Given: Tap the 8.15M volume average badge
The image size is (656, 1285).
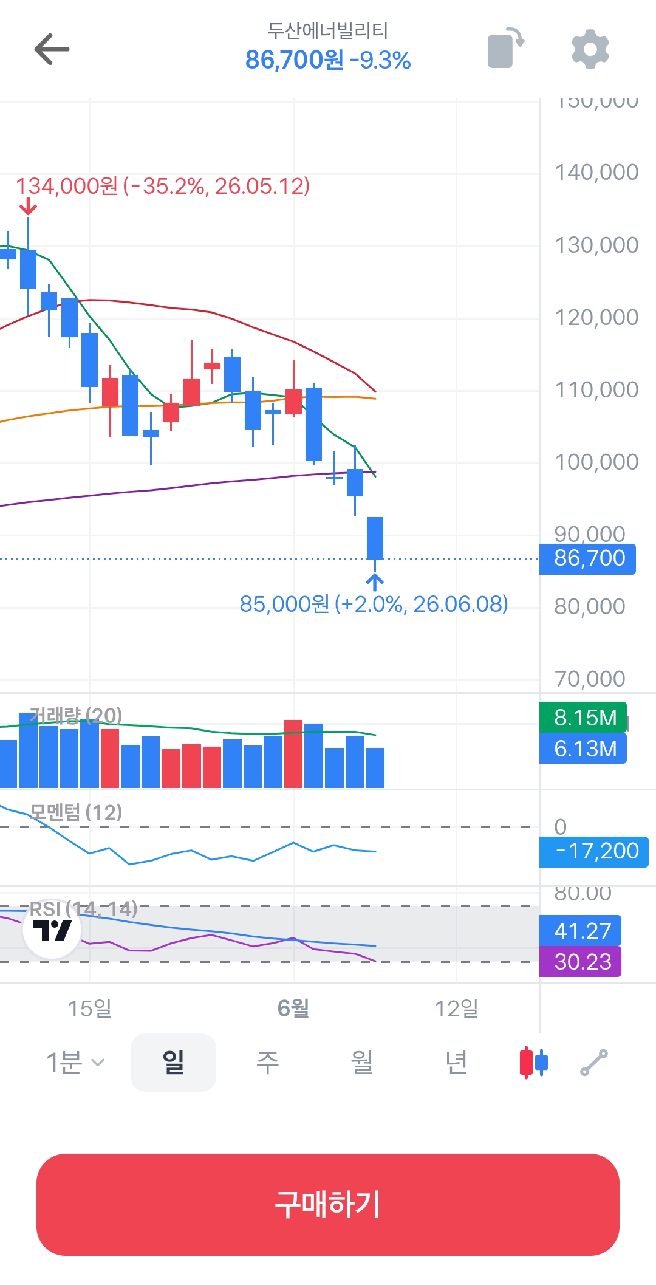Looking at the screenshot, I should pos(584,718).
